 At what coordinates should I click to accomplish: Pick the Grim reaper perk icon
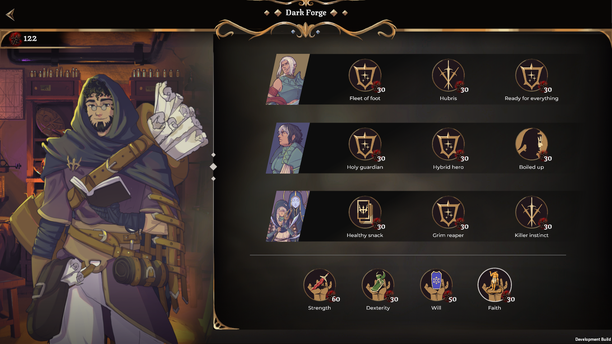click(448, 212)
